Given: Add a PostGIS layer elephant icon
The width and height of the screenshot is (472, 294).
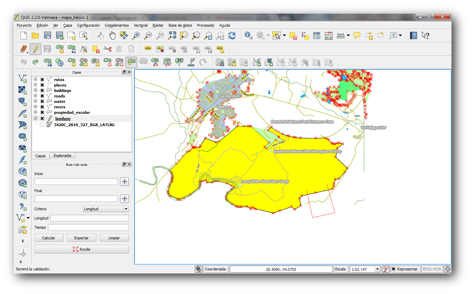Looking at the screenshot, I should [x=23, y=102].
